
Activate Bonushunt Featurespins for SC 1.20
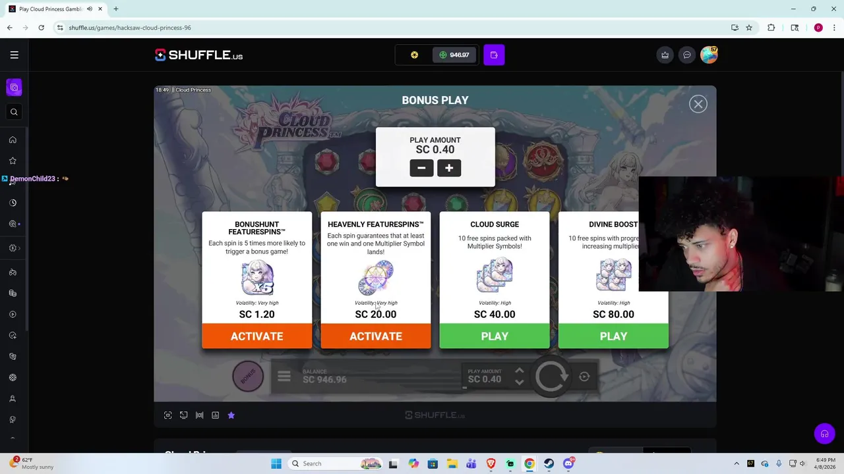256,336
